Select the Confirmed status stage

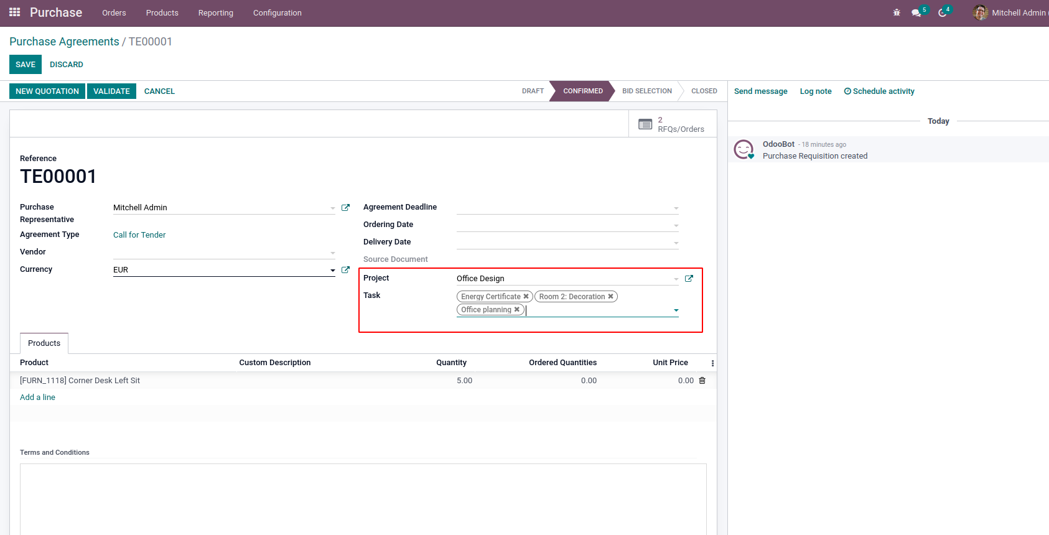(x=583, y=91)
